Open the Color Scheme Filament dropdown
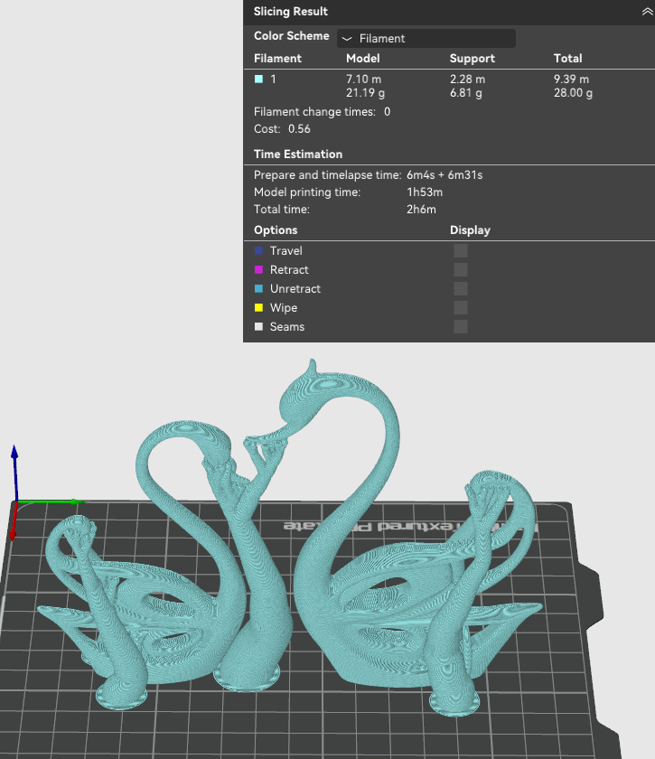The height and width of the screenshot is (759, 655). (x=426, y=38)
